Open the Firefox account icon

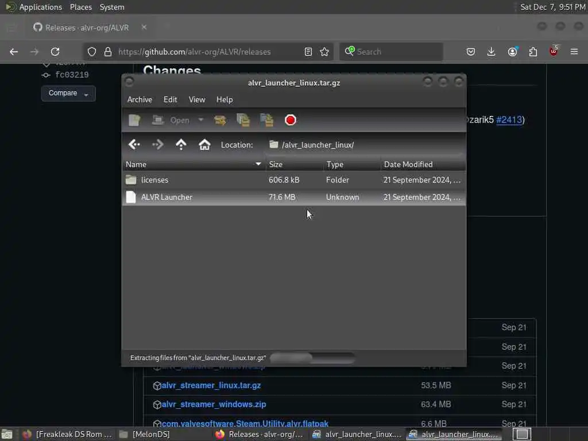pos(512,52)
